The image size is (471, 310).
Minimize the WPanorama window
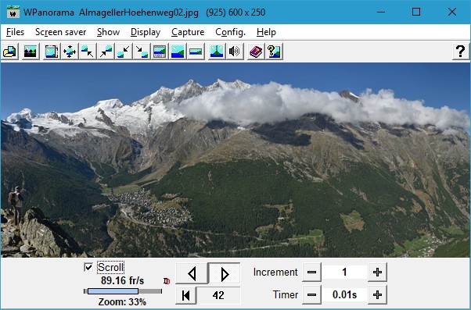381,12
